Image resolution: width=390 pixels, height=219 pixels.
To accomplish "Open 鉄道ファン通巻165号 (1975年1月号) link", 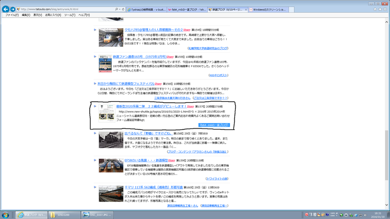I will pyautogui.click(x=139, y=57).
